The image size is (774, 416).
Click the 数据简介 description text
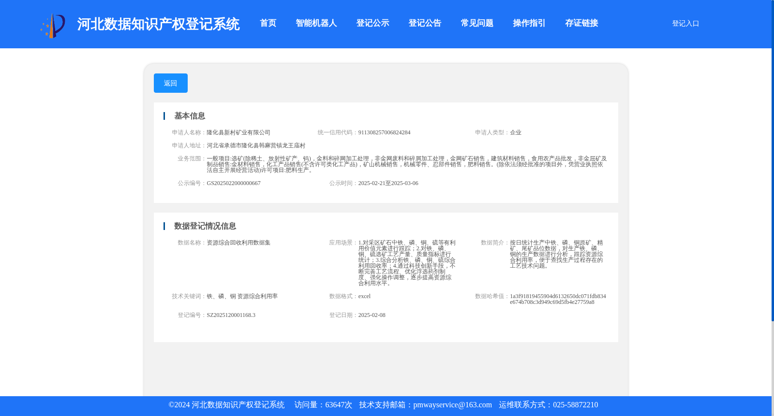(557, 254)
